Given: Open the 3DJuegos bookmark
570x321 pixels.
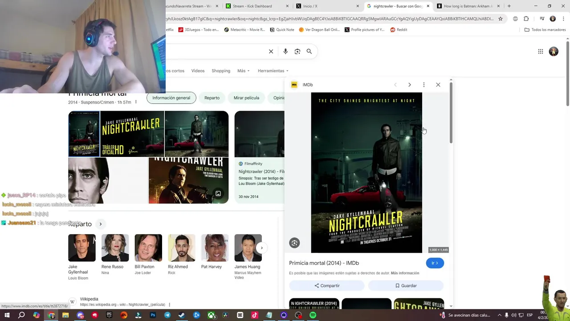Looking at the screenshot, I should 199,30.
